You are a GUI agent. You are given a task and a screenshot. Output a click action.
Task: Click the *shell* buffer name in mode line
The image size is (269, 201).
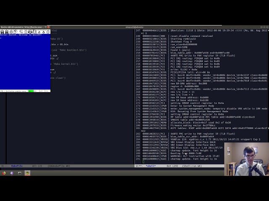pyautogui.click(x=150, y=166)
